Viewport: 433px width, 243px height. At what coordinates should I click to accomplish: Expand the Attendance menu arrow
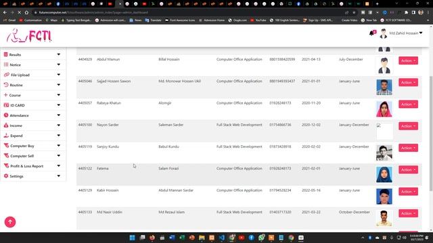pos(59,115)
